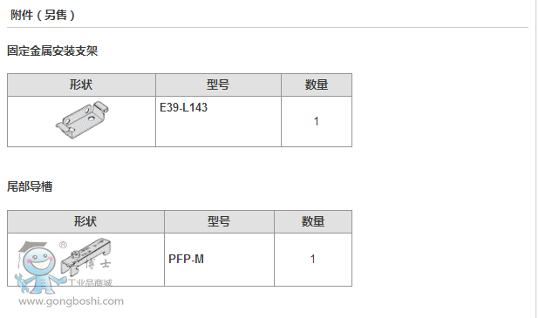The image size is (539, 318).
Task: Click the 形状 header in end plate table
Action: click(x=85, y=221)
